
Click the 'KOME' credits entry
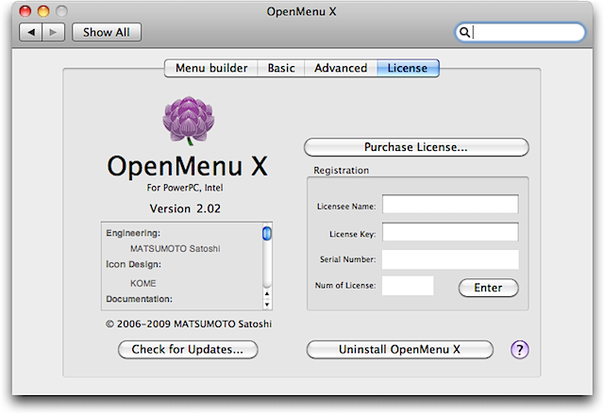pos(143,283)
